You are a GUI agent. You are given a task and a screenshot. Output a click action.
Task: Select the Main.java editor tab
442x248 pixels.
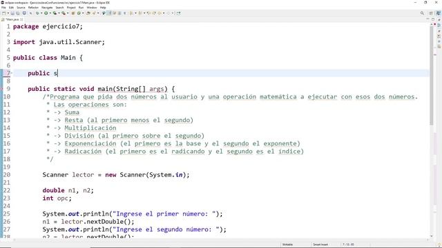pyautogui.click(x=12, y=19)
